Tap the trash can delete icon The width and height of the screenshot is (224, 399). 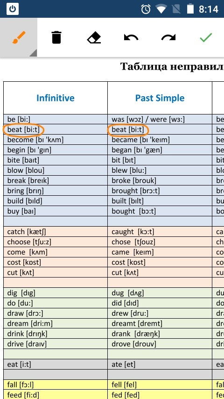(56, 37)
